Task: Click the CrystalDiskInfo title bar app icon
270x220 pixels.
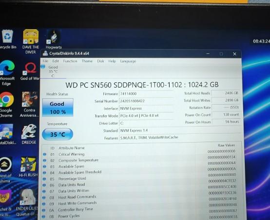Action: pyautogui.click(x=45, y=54)
